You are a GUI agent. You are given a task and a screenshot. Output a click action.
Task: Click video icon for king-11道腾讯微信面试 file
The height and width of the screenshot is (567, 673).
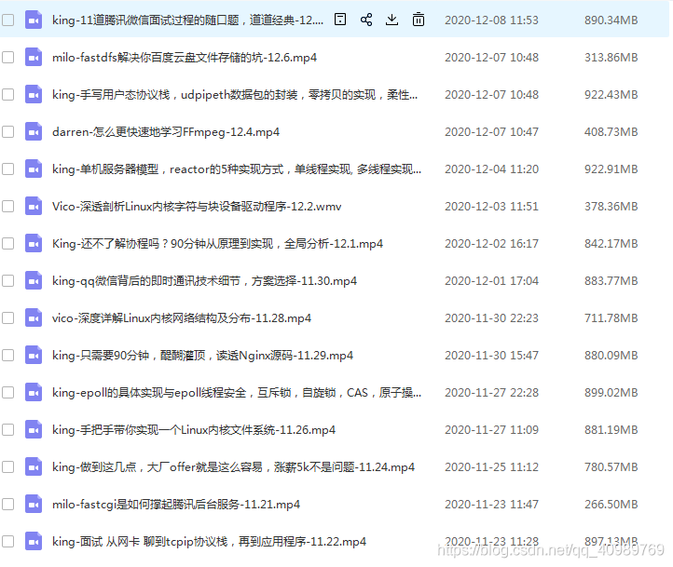34,20
